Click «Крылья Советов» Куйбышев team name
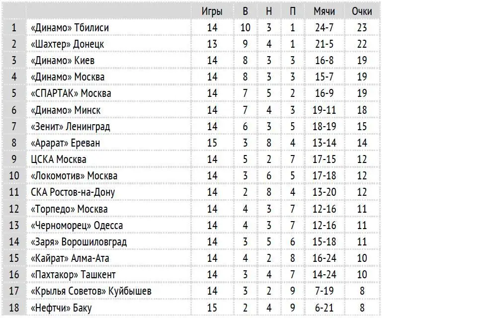 click(91, 291)
